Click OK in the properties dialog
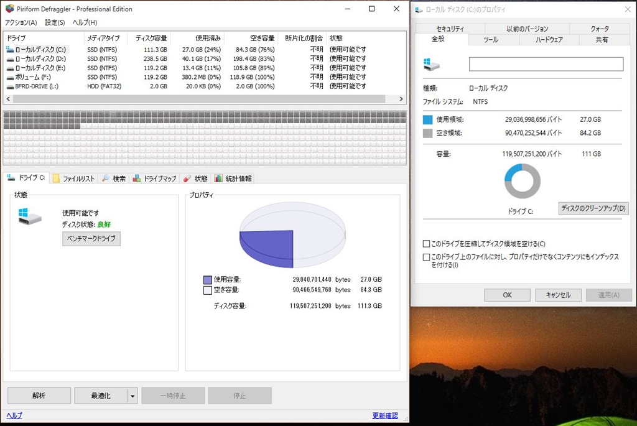Image resolution: width=637 pixels, height=426 pixels. click(x=508, y=295)
